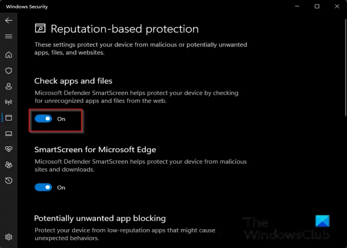Open Account protection person icon

point(8,86)
